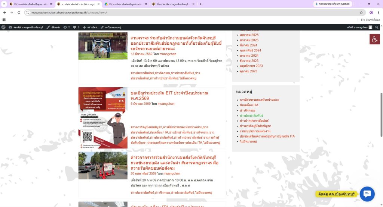Viewport: 383px width, 207px height.
Task: Open the accessibility wheelchair widget
Action: click(x=375, y=39)
